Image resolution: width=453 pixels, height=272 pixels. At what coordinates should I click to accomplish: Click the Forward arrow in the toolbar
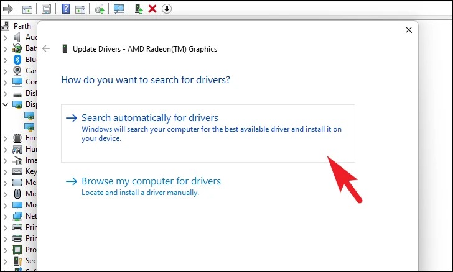pyautogui.click(x=8, y=9)
